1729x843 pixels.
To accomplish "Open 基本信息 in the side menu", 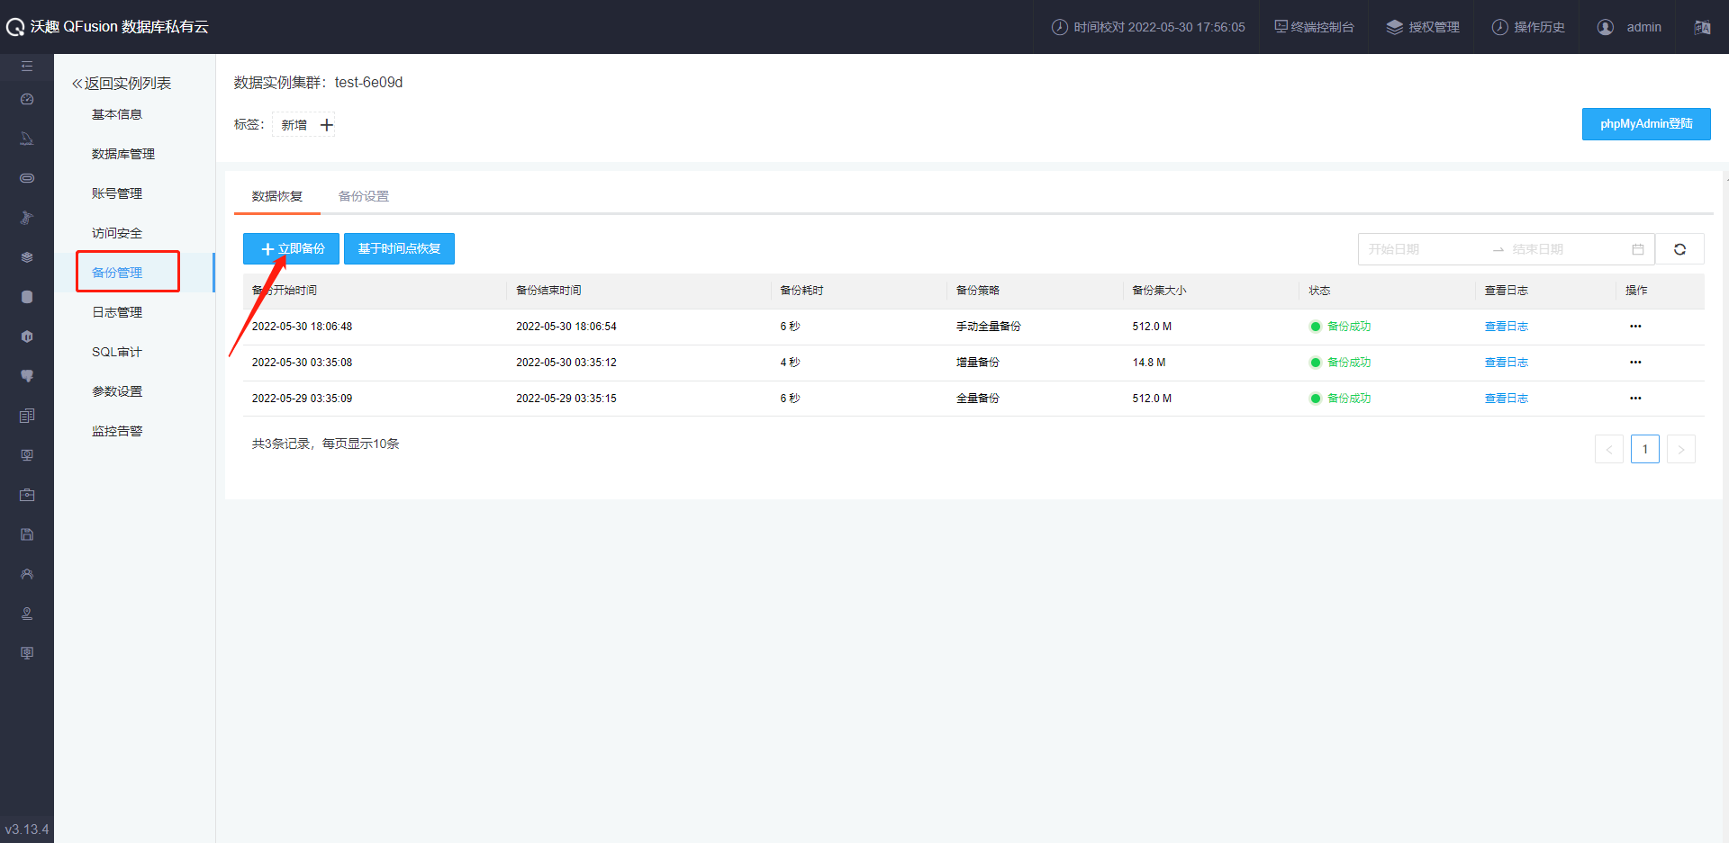I will [x=117, y=114].
